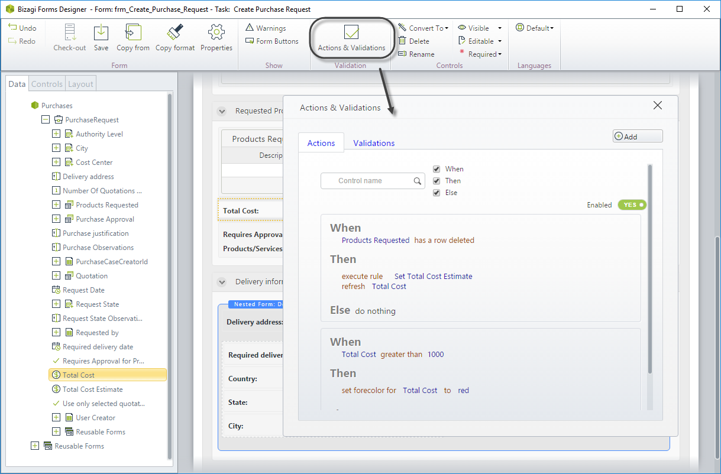This screenshot has width=721, height=474.
Task: Expand the Cost Center node
Action: (x=56, y=163)
